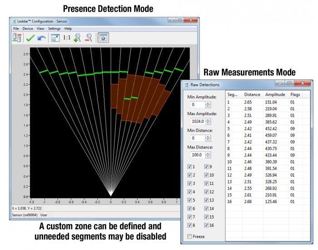Click the zoom in magnifier icon
The image size is (318, 250).
[78, 38]
